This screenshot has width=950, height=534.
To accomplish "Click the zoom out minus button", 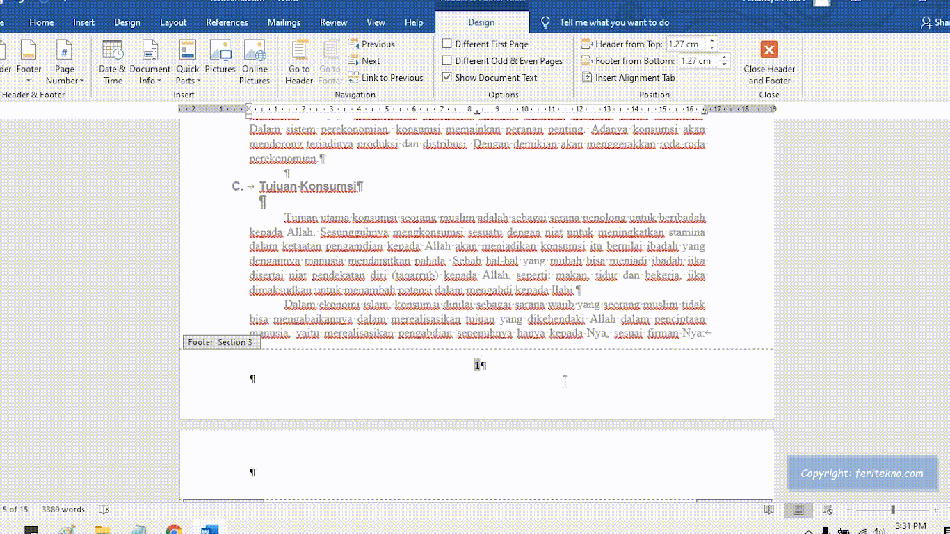I will click(x=850, y=510).
